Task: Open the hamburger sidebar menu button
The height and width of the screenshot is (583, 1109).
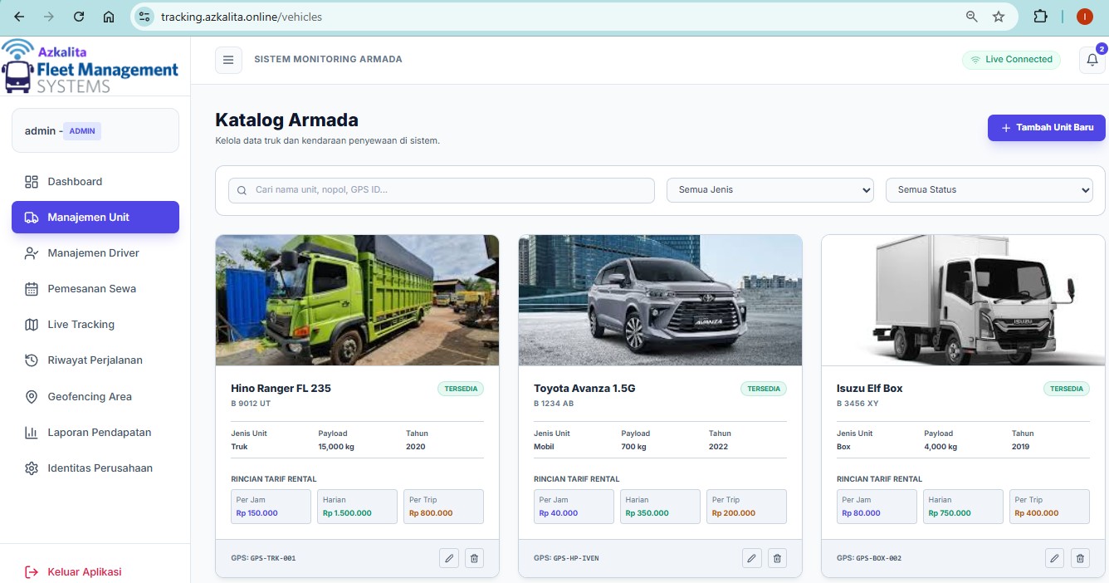Action: (x=228, y=60)
